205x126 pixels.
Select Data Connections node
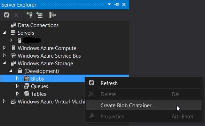pyautogui.click(x=38, y=25)
